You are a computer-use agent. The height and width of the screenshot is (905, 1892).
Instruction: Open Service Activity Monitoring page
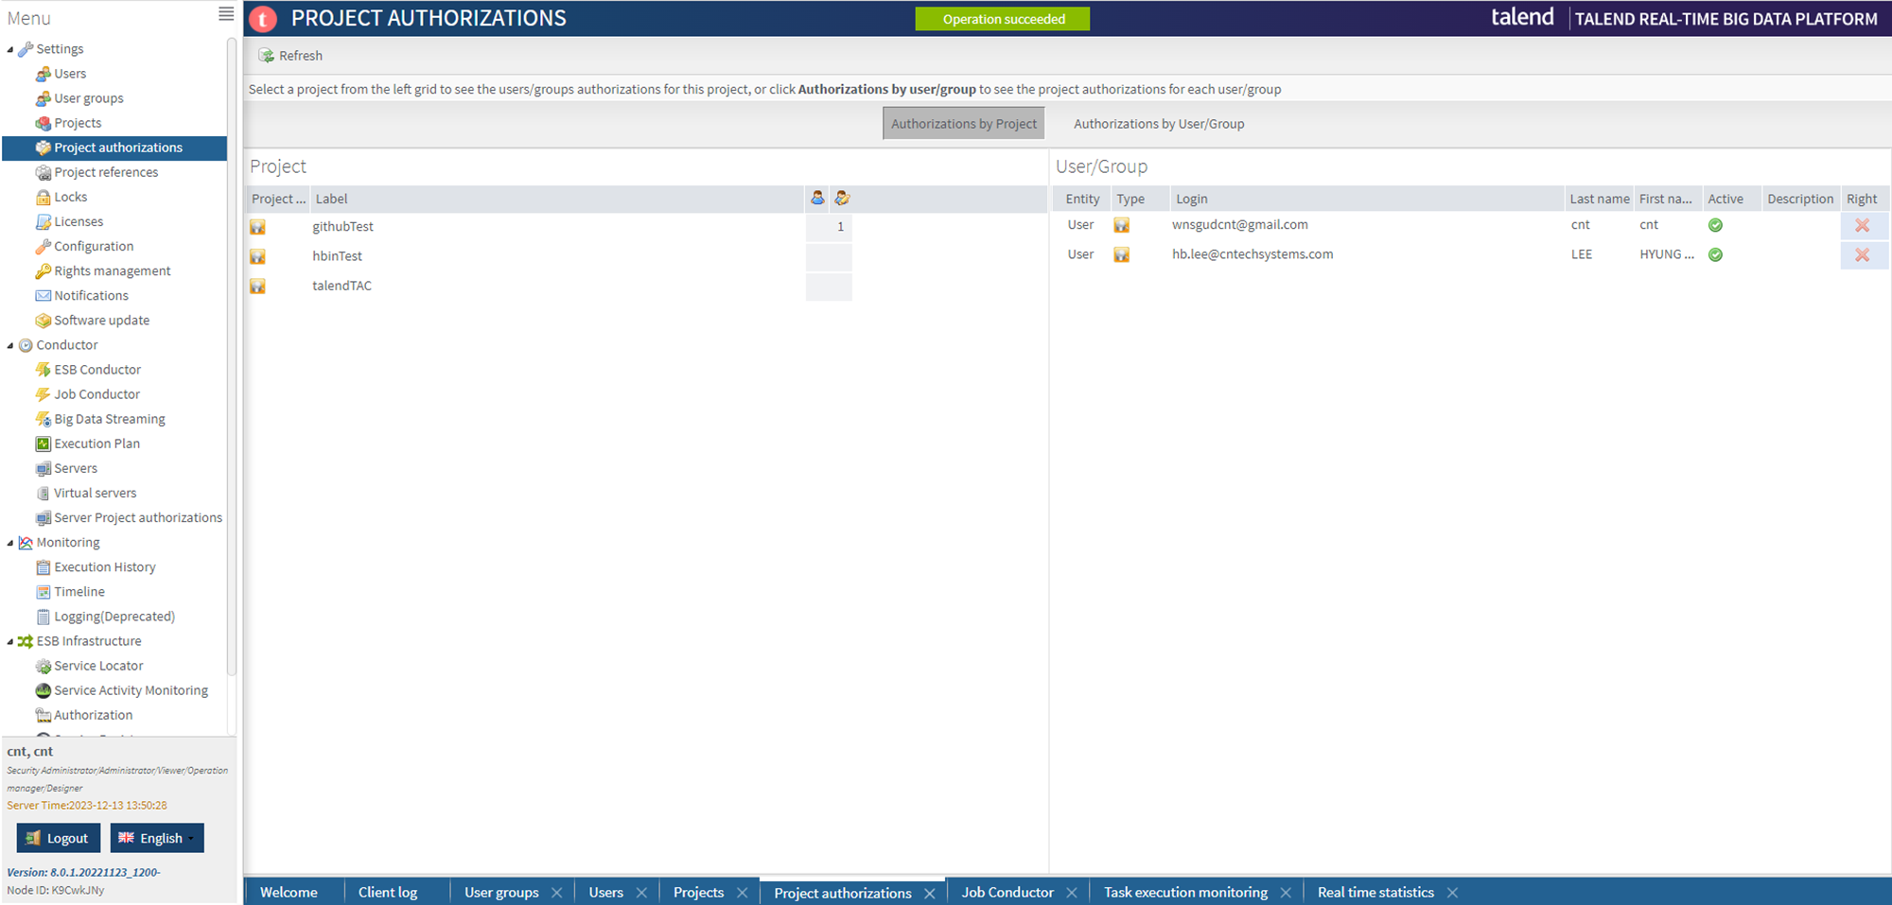pyautogui.click(x=131, y=690)
